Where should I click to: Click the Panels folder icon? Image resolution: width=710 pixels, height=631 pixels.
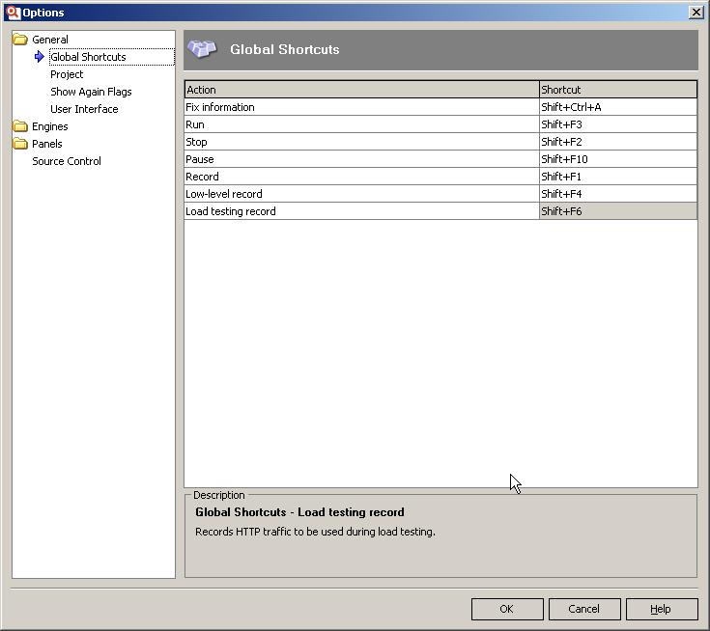click(20, 144)
